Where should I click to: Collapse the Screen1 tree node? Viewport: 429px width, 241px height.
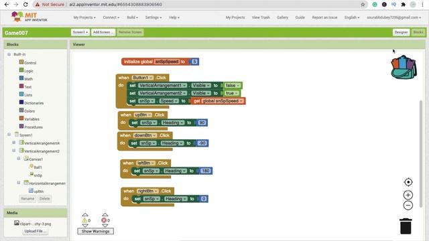coord(9,135)
